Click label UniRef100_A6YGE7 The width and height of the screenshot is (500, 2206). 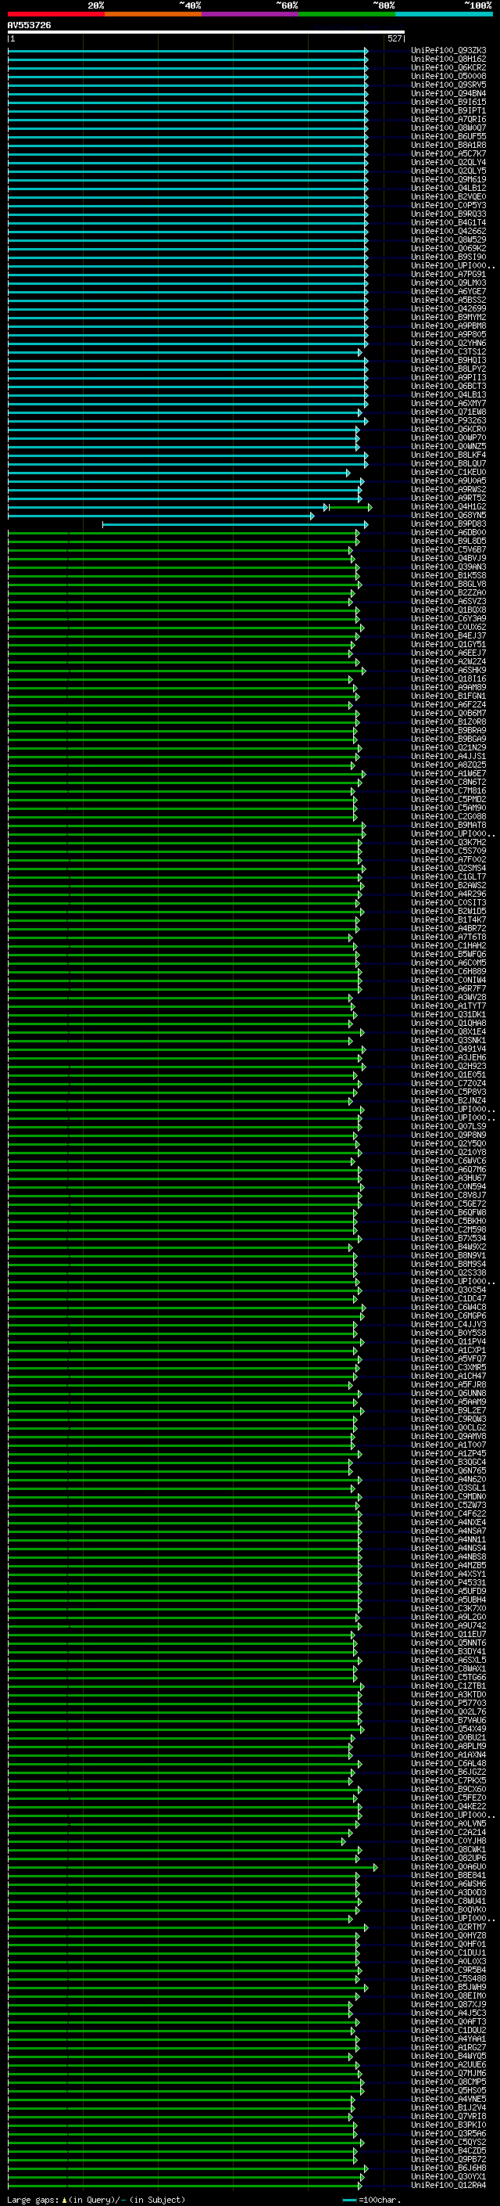pyautogui.click(x=448, y=291)
